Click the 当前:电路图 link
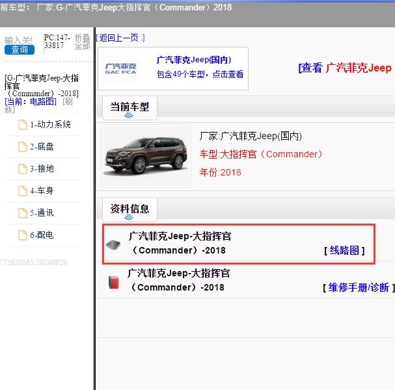Screen dimensions: 395x390 [x=31, y=101]
